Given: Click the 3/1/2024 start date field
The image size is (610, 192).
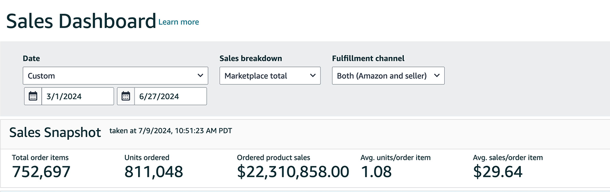Looking at the screenshot, I should tap(78, 96).
